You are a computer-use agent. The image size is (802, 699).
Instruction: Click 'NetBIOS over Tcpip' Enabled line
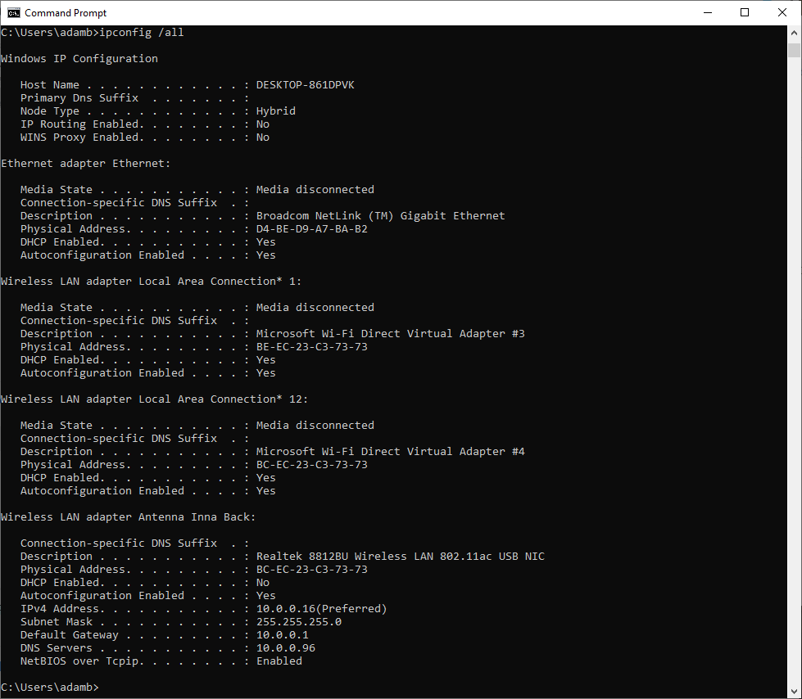pos(161,661)
